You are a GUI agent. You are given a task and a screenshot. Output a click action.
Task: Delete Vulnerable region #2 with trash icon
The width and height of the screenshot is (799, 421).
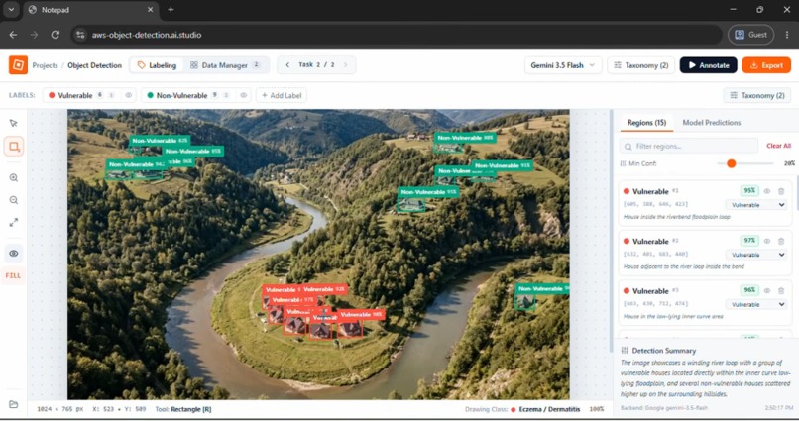tap(781, 241)
